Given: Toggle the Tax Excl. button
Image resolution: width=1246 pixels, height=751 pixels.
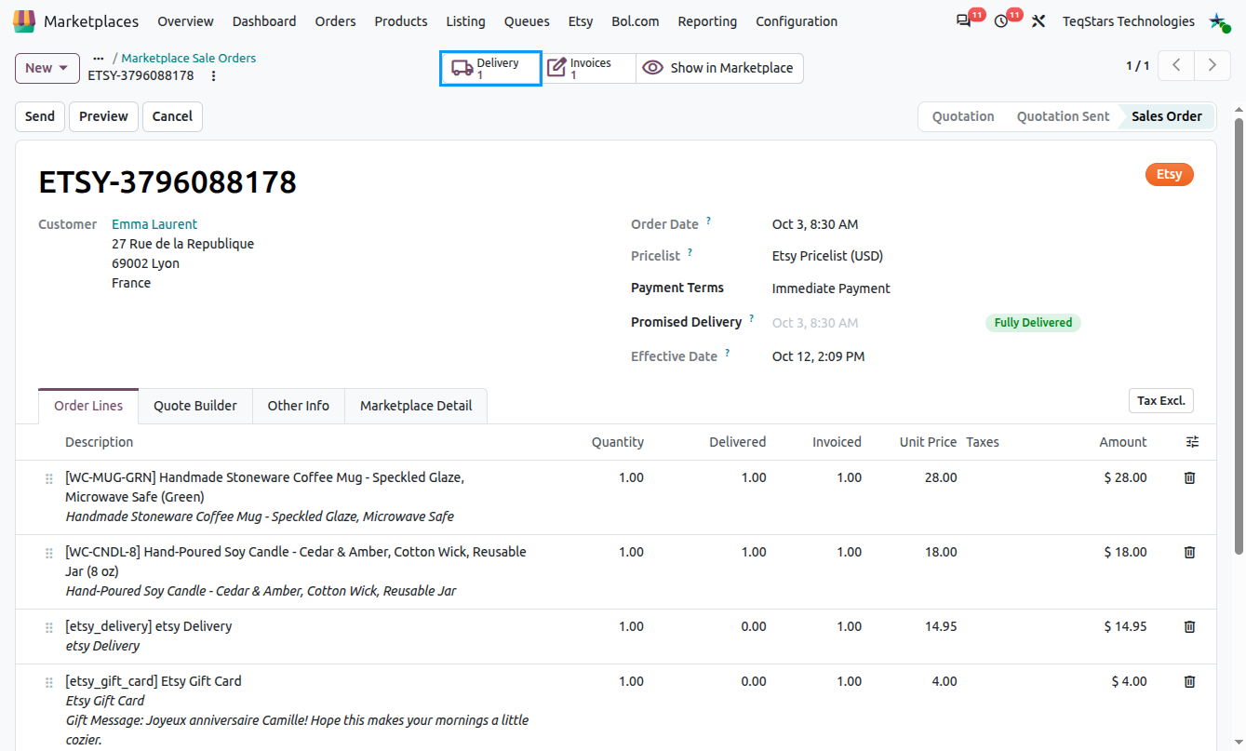Looking at the screenshot, I should click(x=1160, y=400).
